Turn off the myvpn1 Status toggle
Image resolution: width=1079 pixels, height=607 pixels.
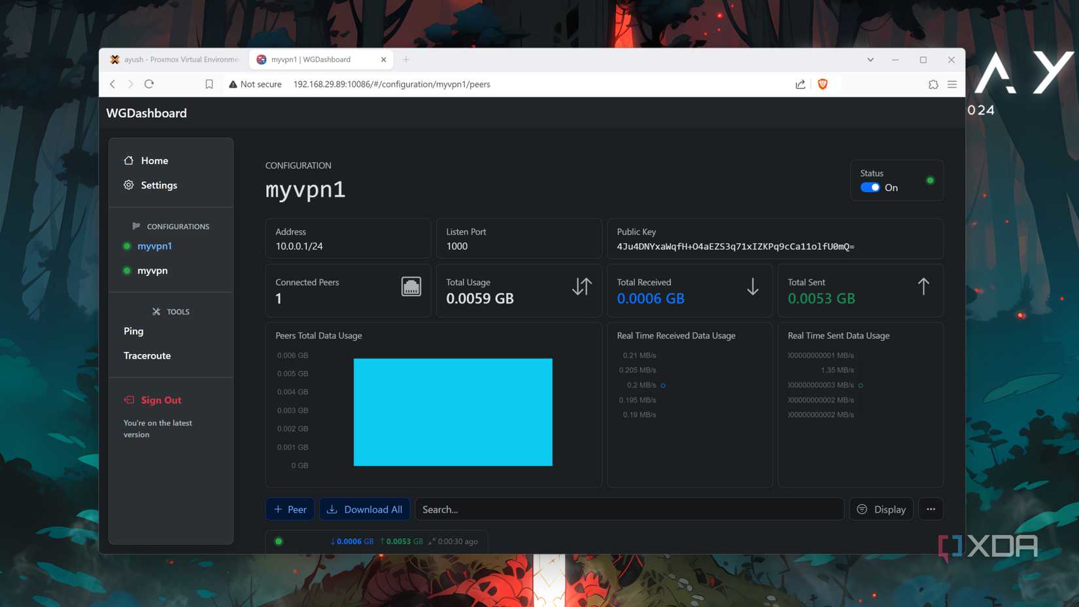click(871, 187)
